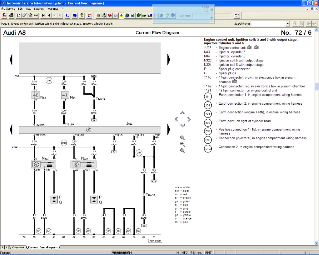This screenshot has width=319, height=255.
Task: Click the globe icon in toolbar
Action: (x=127, y=15)
